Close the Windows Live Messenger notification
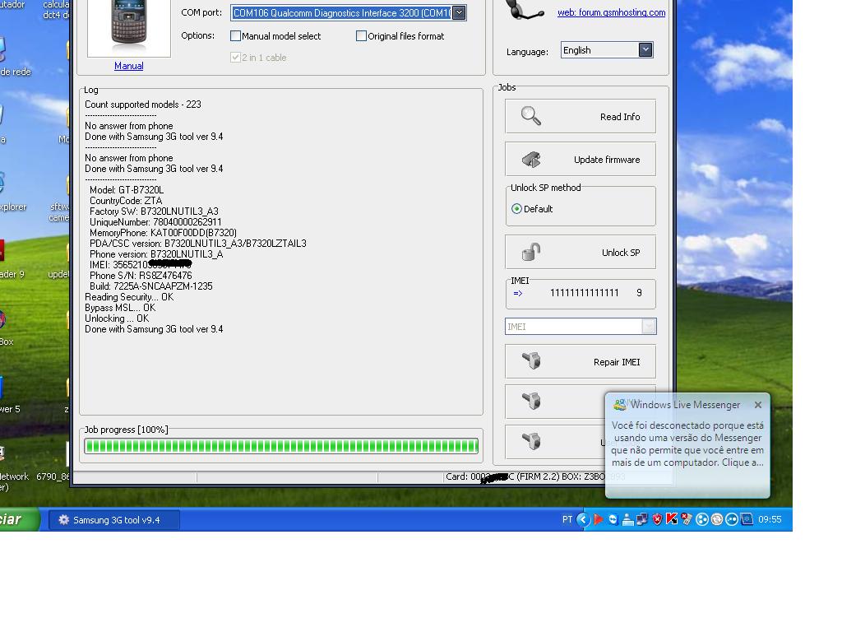The height and width of the screenshot is (632, 842). tap(757, 405)
